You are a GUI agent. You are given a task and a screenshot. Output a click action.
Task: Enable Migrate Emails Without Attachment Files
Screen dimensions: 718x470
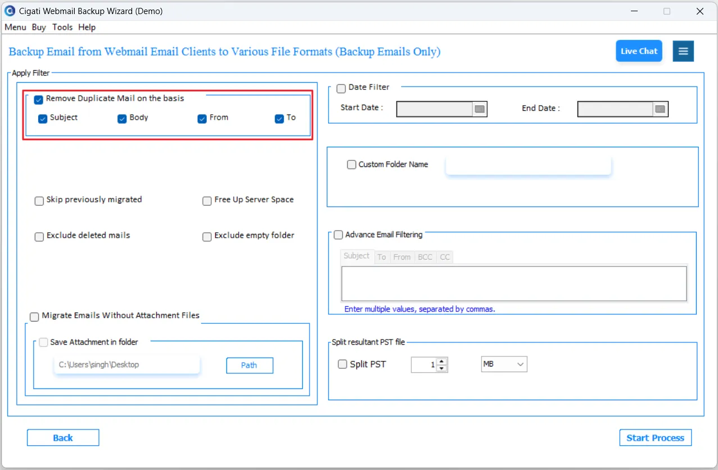coord(34,317)
